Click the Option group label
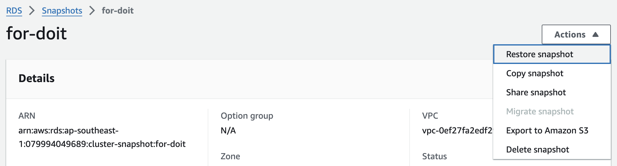Image resolution: width=617 pixels, height=166 pixels. coord(247,116)
